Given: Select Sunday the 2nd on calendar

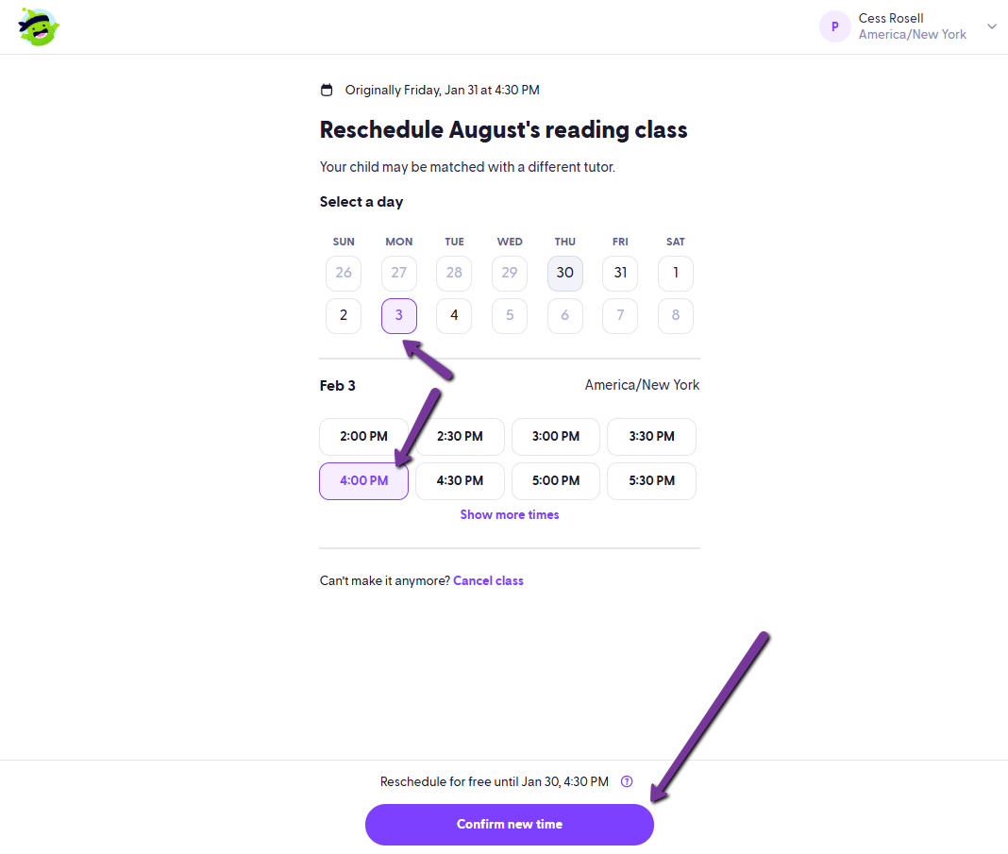Looking at the screenshot, I should coord(344,315).
